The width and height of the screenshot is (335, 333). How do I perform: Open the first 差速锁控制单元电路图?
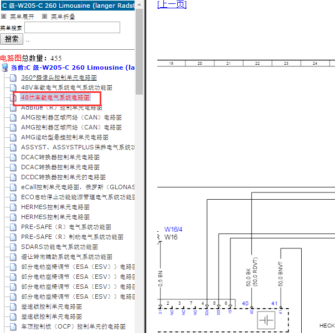pos(51,307)
